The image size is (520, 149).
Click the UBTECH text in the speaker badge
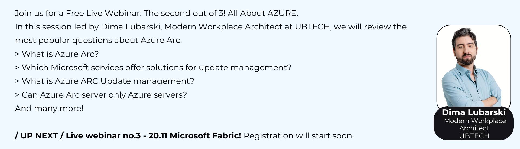tap(474, 136)
